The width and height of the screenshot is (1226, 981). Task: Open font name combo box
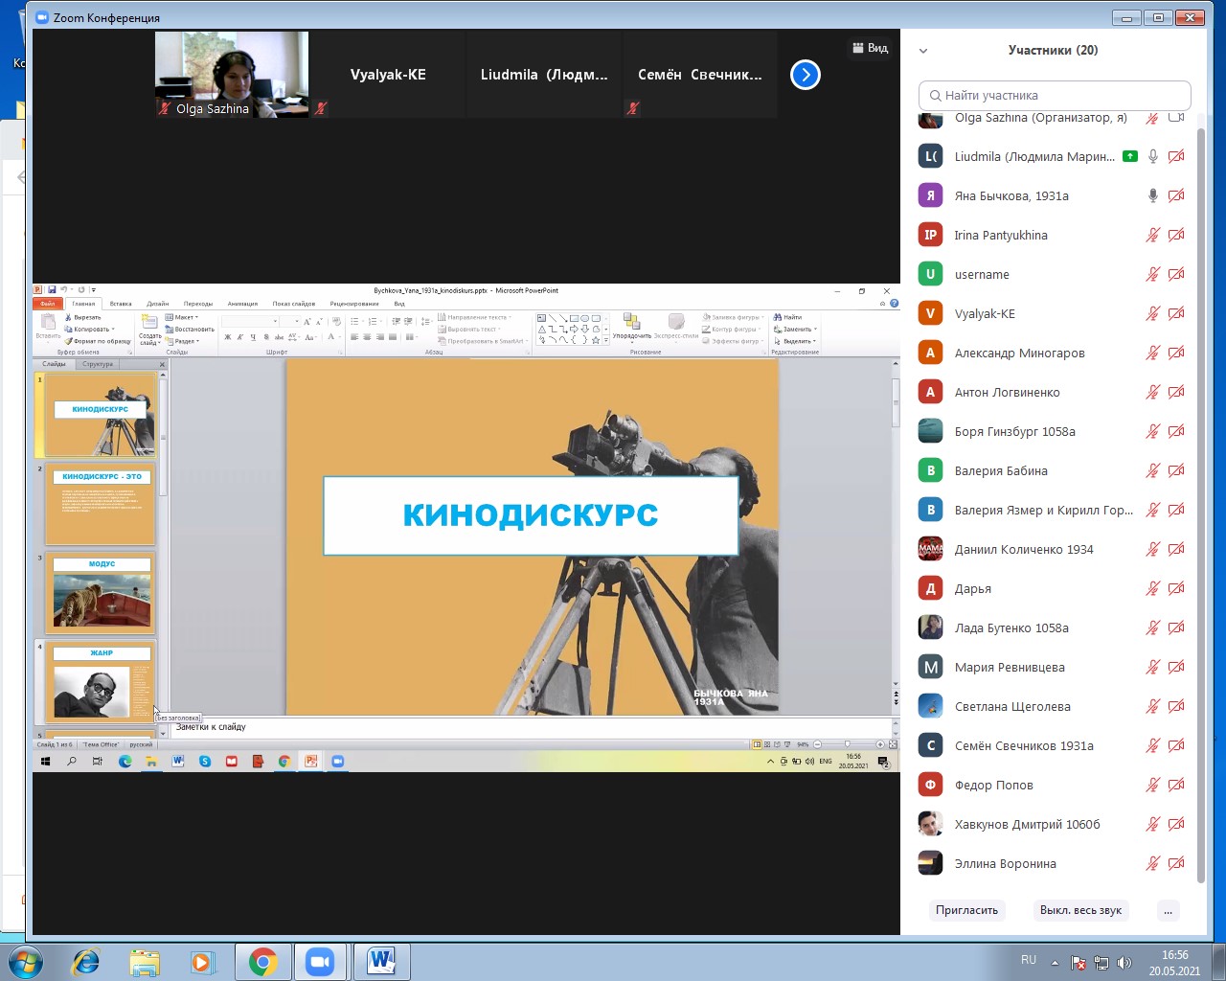(x=250, y=321)
